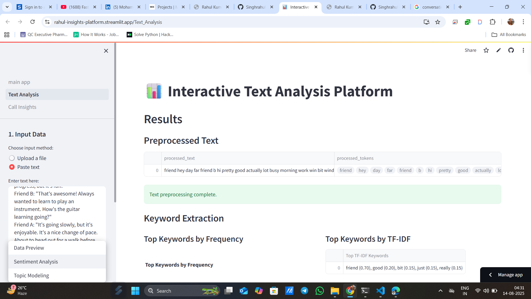
Task: Click the Top TF-IDF Keywords column header
Action: coord(404,256)
